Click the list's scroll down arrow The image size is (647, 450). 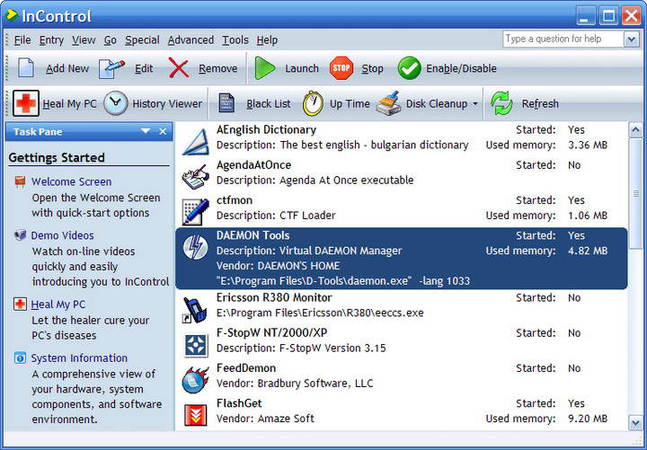[635, 423]
